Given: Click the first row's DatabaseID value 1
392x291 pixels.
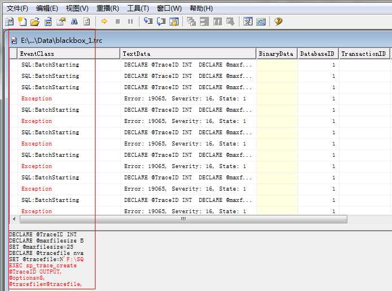Looking at the screenshot, I should point(333,65).
